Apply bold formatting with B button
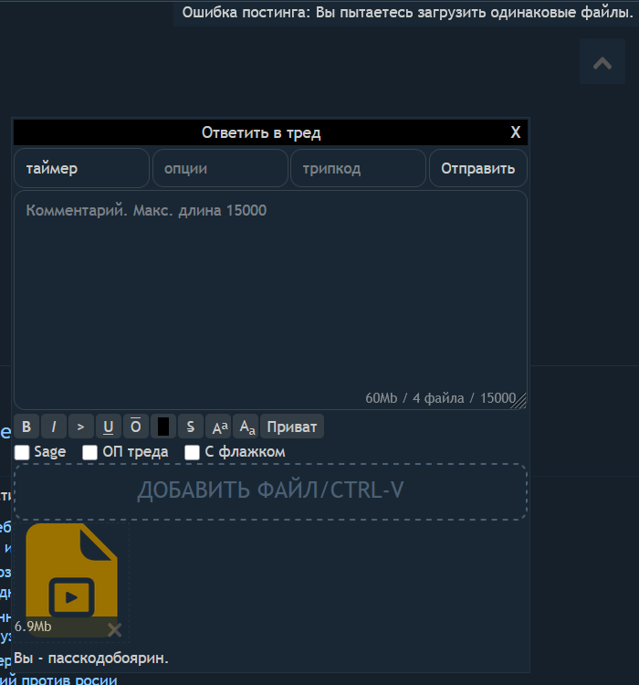 pyautogui.click(x=26, y=427)
